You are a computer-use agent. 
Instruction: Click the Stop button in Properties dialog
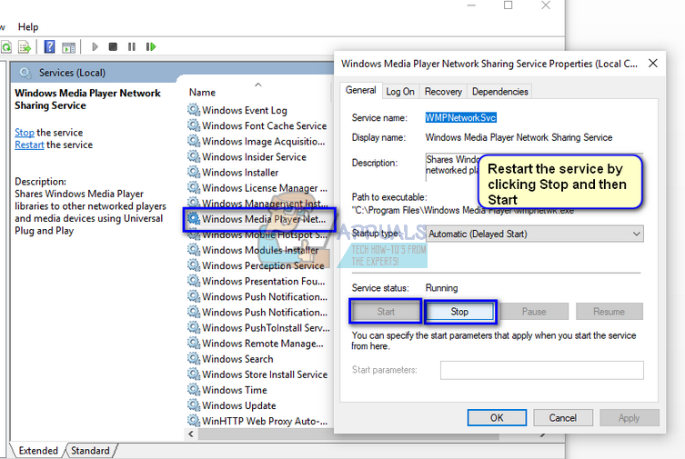coord(459,312)
